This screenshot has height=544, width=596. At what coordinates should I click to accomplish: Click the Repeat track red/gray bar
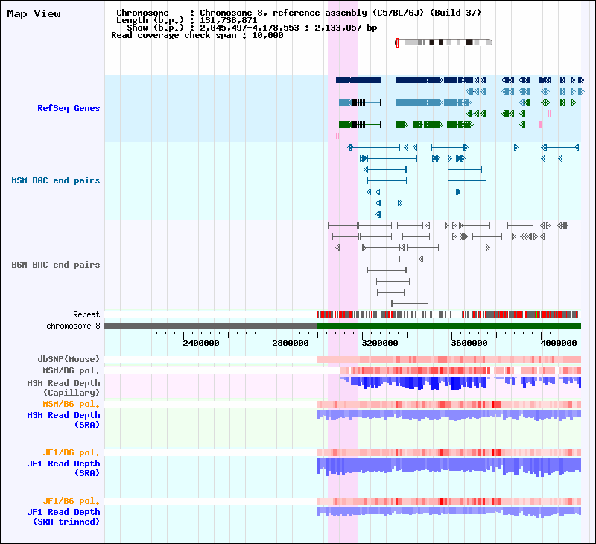coord(449,314)
